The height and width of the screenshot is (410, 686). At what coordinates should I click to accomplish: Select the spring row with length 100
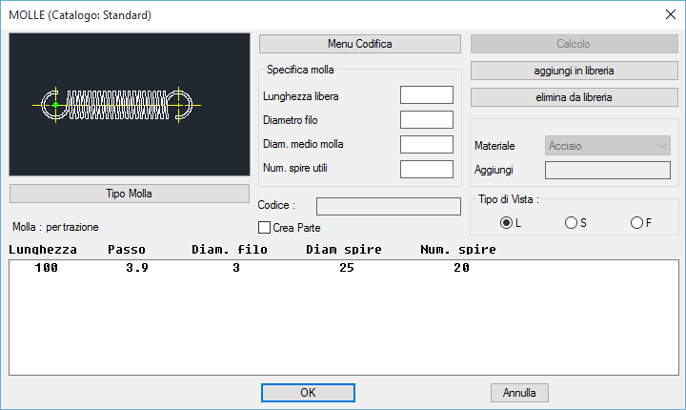coord(343,268)
